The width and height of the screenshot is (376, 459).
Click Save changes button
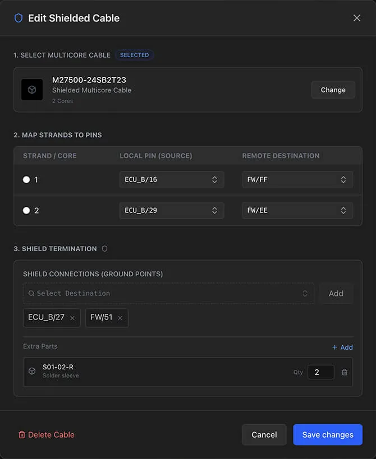(328, 434)
